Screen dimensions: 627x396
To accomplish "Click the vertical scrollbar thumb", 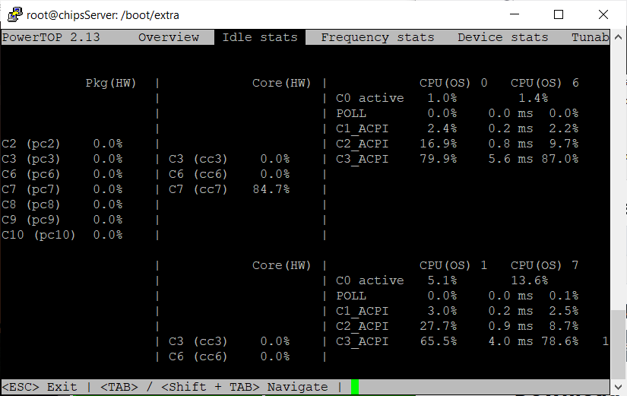I will [618, 344].
